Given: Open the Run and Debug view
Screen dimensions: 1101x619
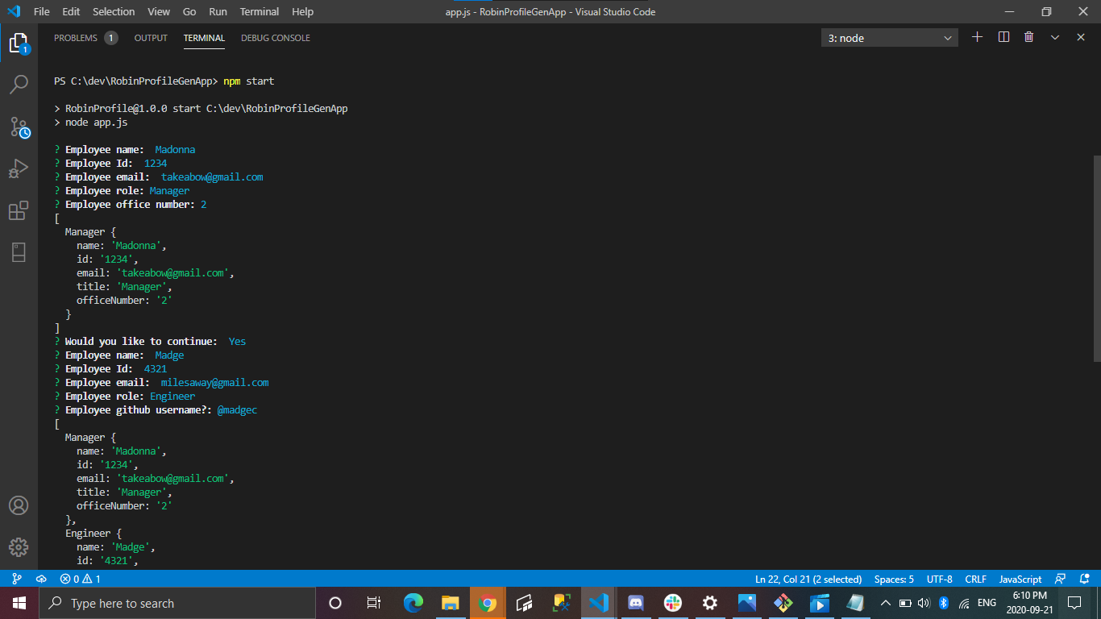Looking at the screenshot, I should click(x=19, y=169).
